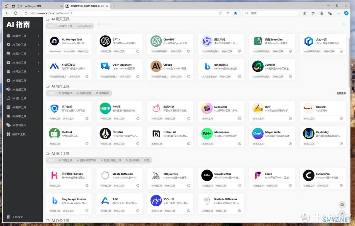This screenshot has width=355, height=226.
Task: Open the 讯飞智检 icon
Action: (54, 108)
